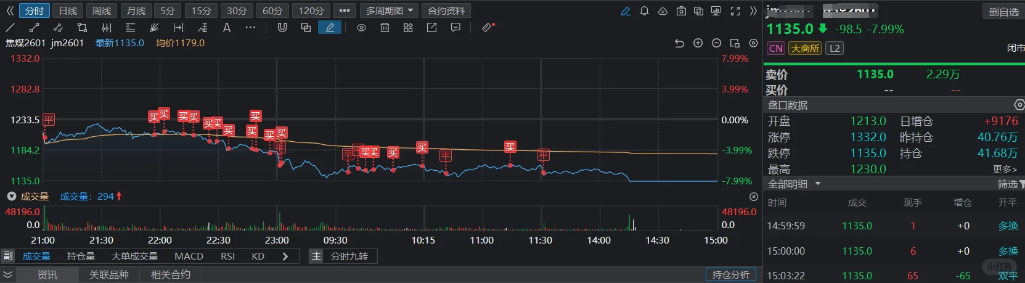Open the multi-window layout icon
Image resolution: width=1025 pixels, height=283 pixels.
[698, 11]
